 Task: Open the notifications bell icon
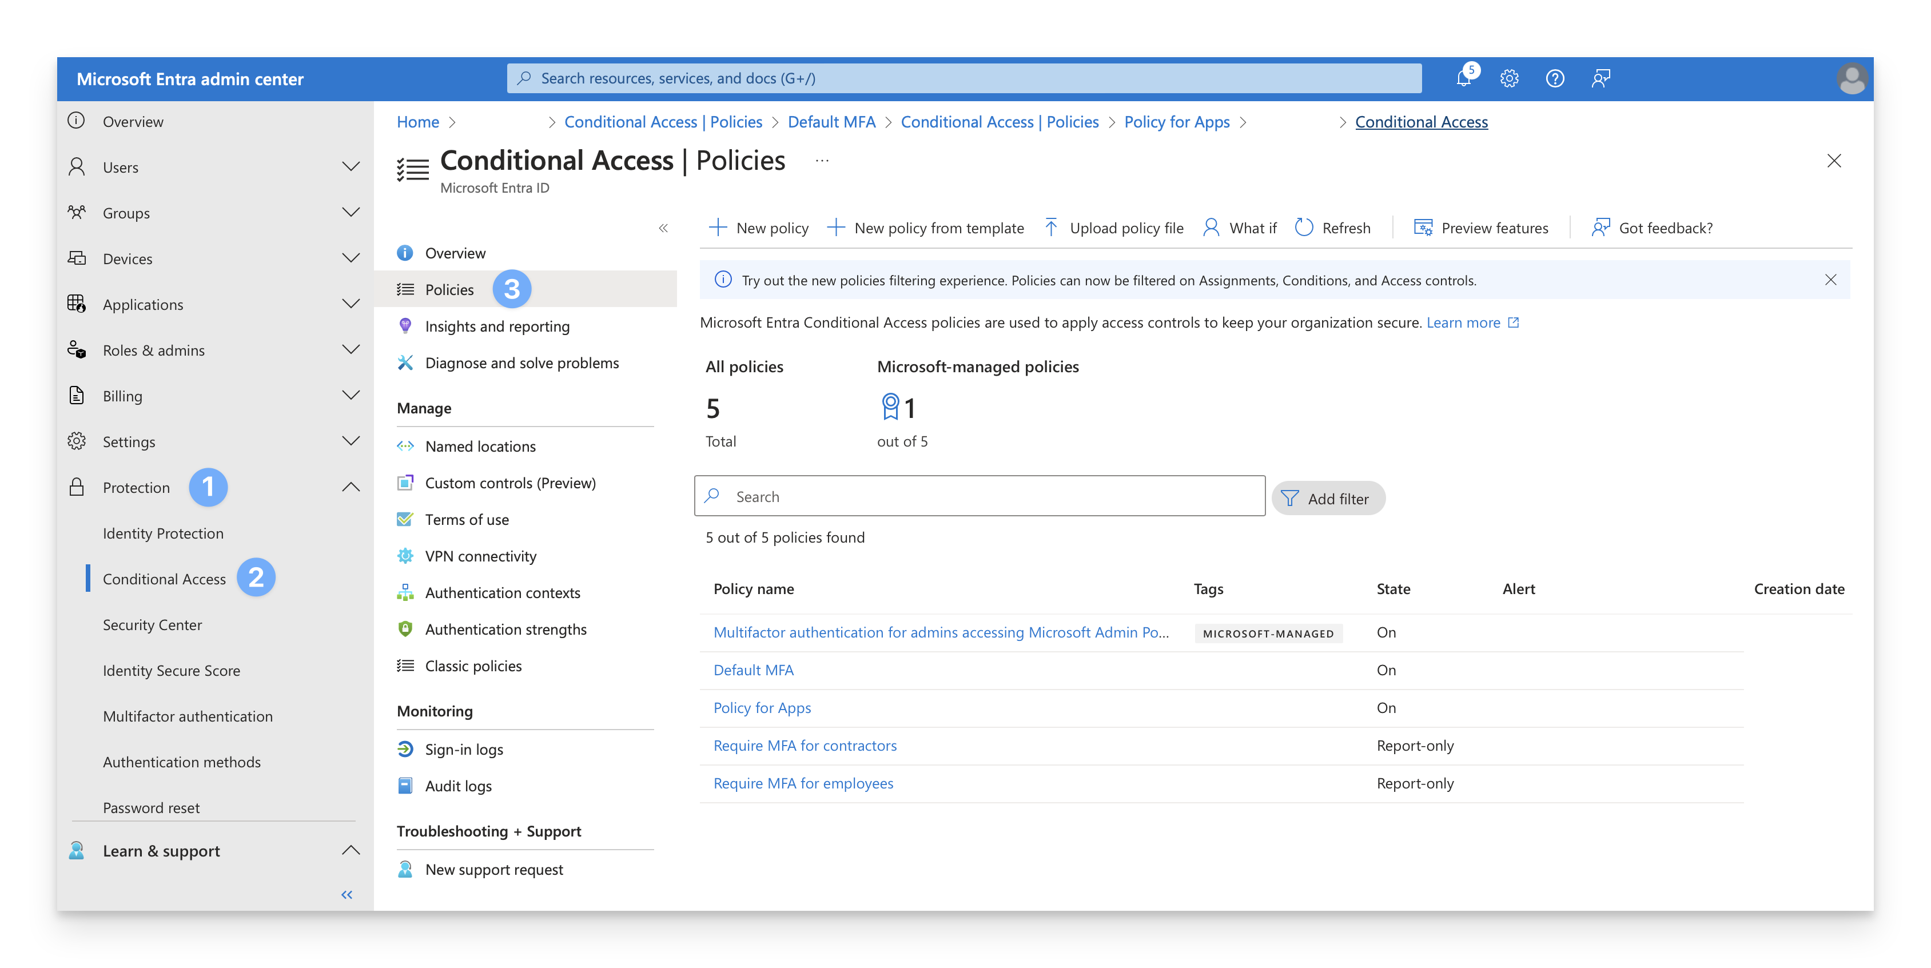(1464, 78)
